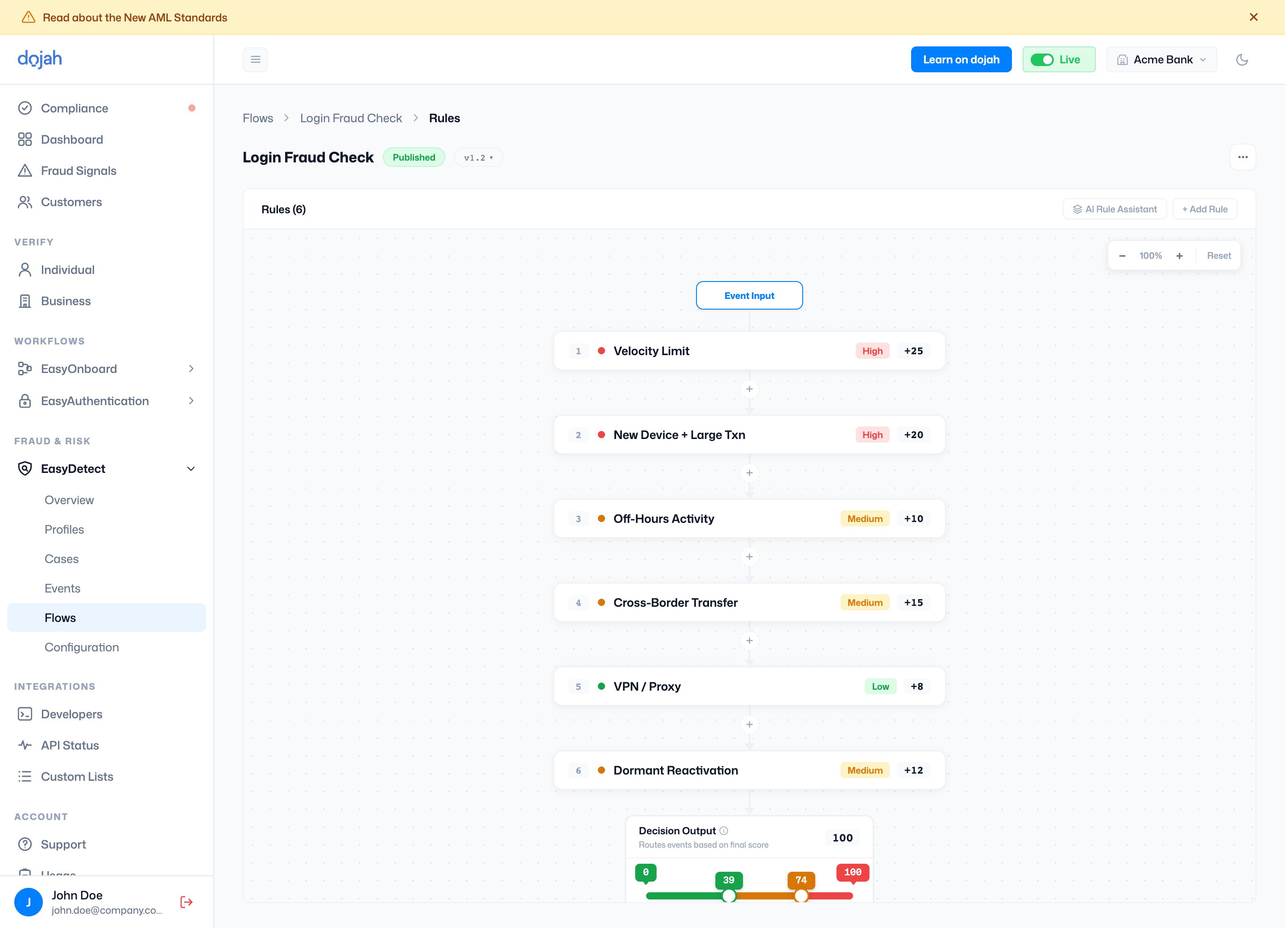This screenshot has height=928, width=1285.
Task: Select the Event Input node
Action: coord(749,296)
